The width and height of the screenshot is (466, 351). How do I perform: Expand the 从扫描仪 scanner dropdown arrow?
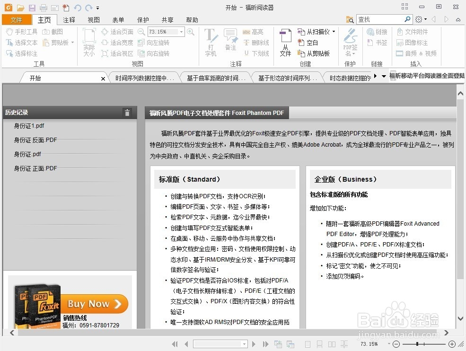pyautogui.click(x=334, y=31)
